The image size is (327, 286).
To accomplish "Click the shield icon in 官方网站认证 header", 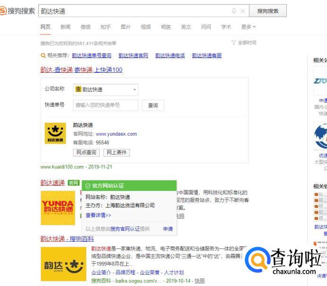I will (88, 186).
